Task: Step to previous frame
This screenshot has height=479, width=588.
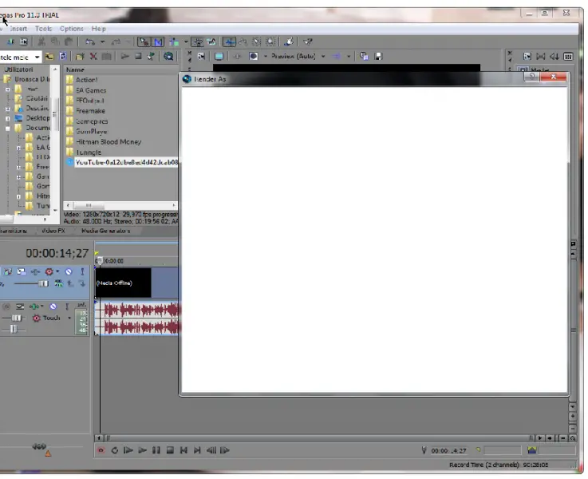Action: [x=211, y=450]
